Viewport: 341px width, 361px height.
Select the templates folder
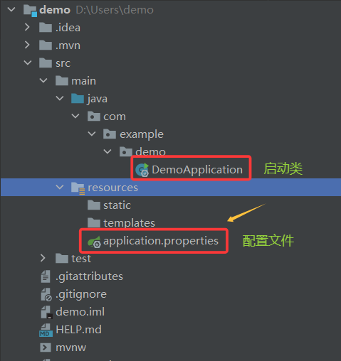(121, 223)
